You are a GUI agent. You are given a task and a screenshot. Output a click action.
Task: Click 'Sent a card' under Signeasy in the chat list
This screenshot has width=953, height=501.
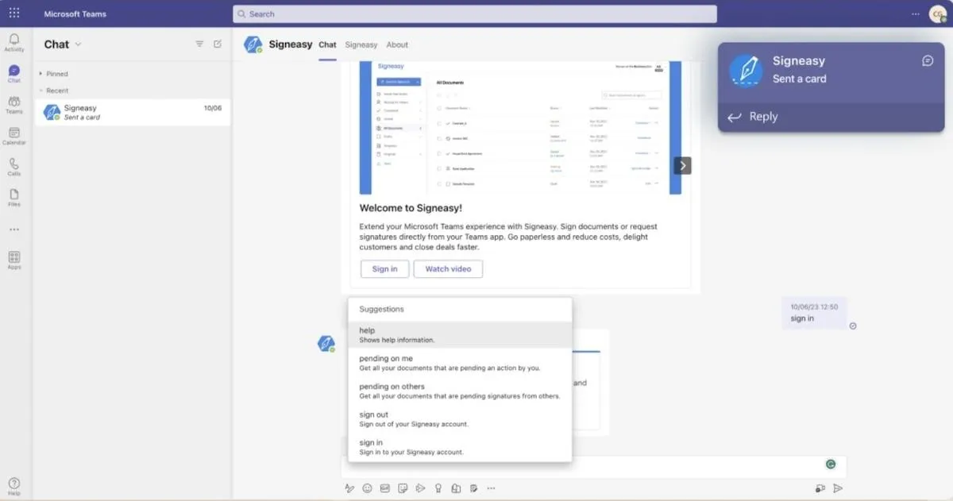pos(82,118)
